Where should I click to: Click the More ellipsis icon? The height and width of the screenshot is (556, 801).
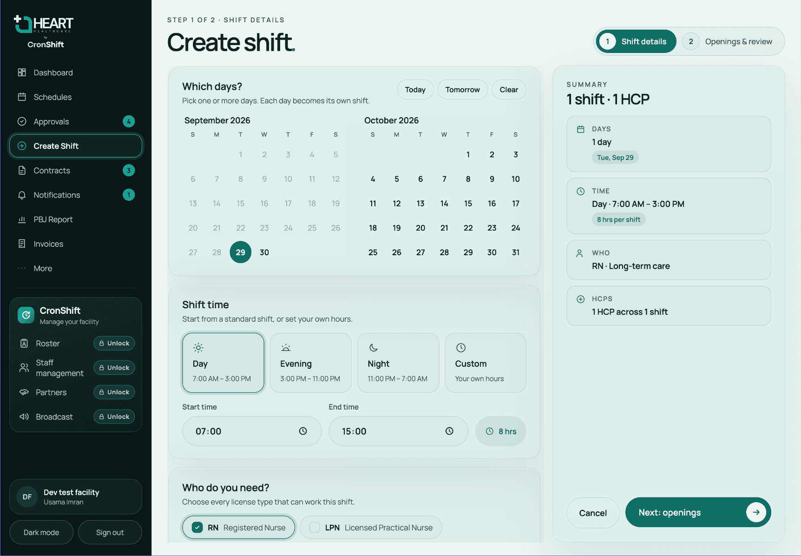coord(22,268)
